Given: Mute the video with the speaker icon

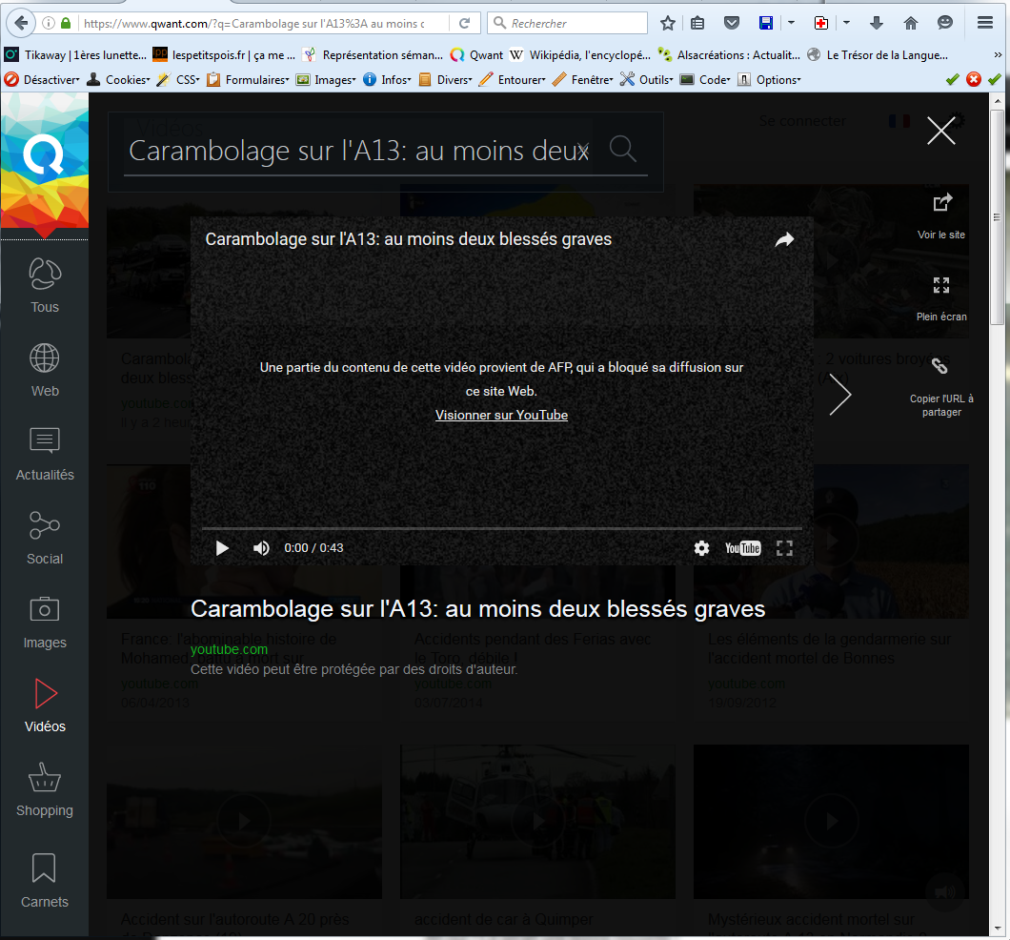Looking at the screenshot, I should tap(261, 548).
